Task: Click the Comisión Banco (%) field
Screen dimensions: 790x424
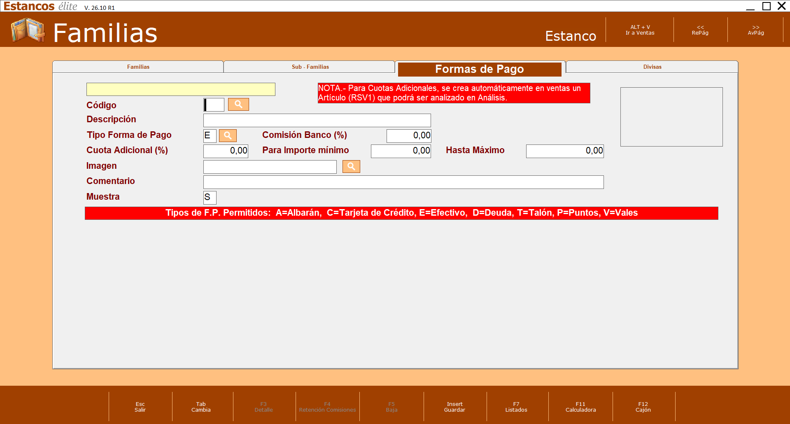Action: tap(409, 135)
